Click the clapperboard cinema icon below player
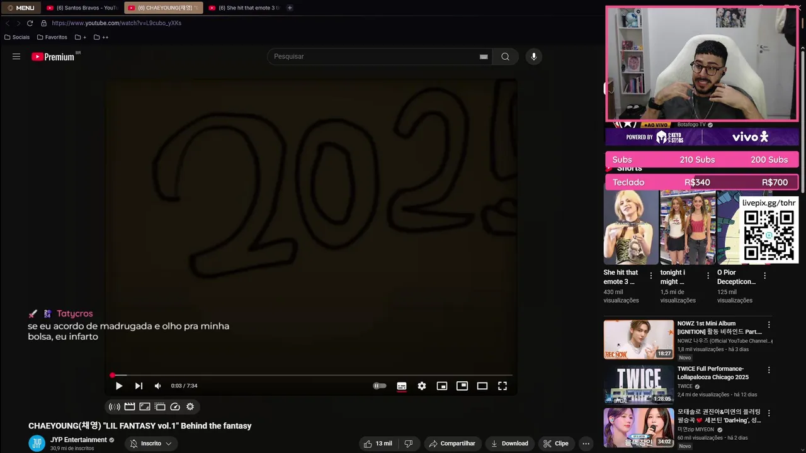Image resolution: width=806 pixels, height=453 pixels. [x=130, y=406]
